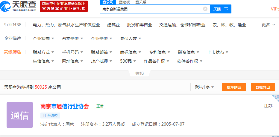Click the 社会组织 tag
The image size is (279, 137).
(x=50, y=116)
